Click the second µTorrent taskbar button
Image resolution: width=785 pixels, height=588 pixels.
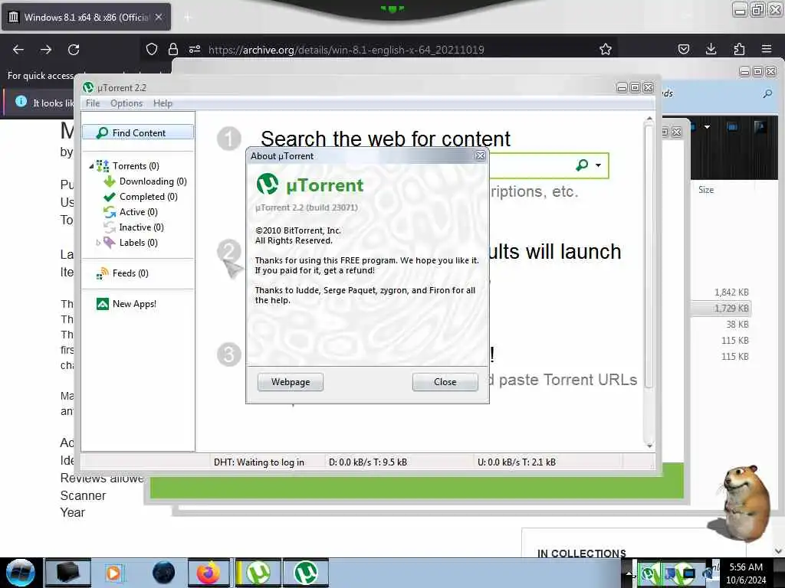click(305, 573)
